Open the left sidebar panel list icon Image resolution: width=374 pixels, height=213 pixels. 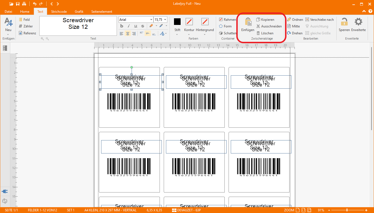pos(5,48)
